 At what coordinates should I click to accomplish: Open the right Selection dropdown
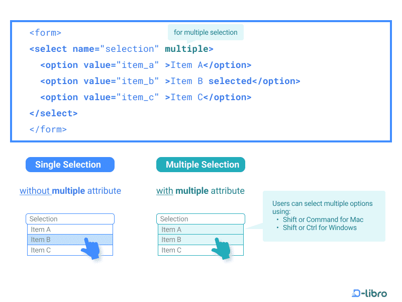[x=200, y=219]
